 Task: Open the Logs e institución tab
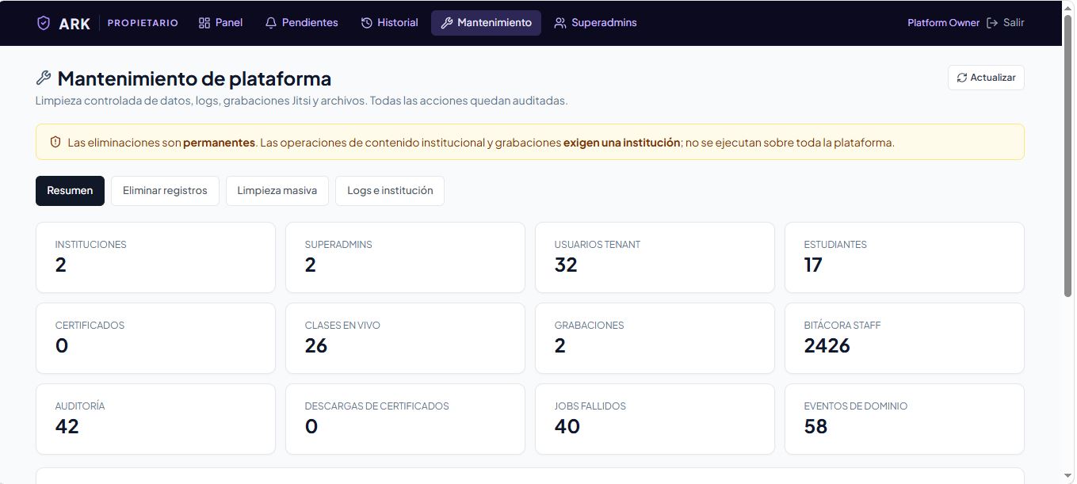click(x=390, y=190)
